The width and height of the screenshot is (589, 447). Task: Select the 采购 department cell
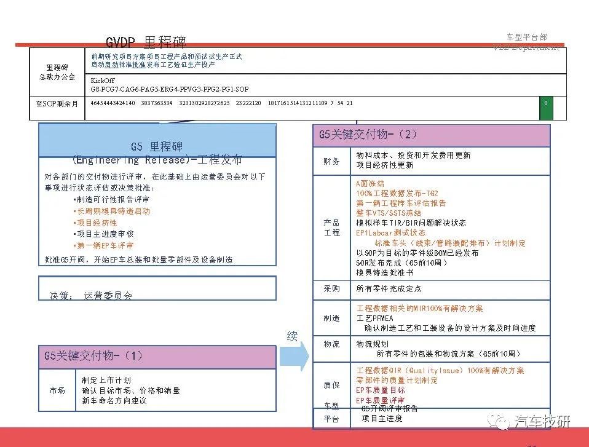(331, 289)
